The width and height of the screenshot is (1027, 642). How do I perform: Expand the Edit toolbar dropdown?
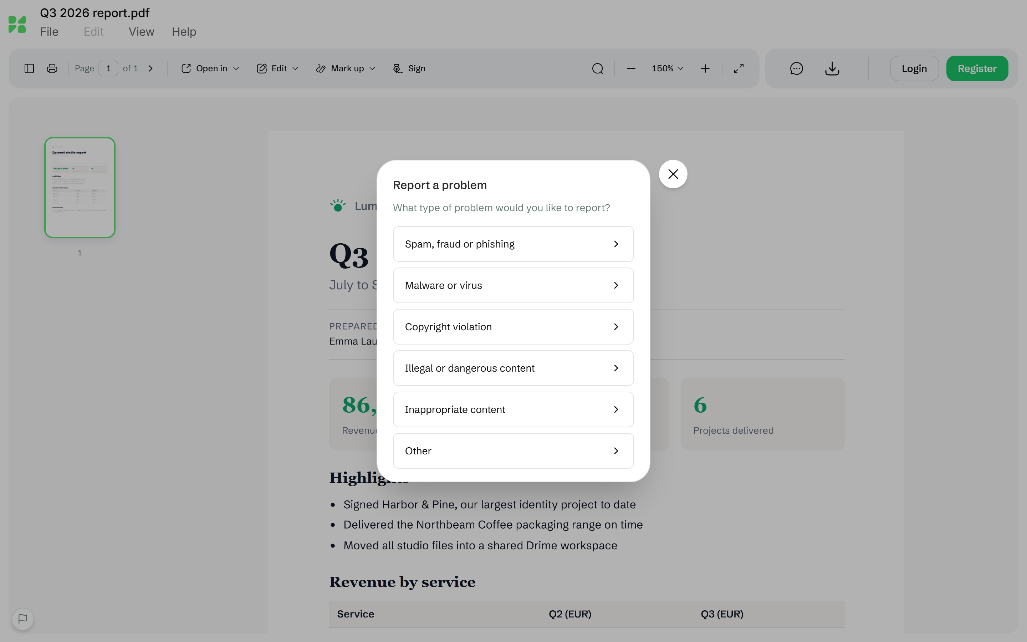[x=277, y=68]
